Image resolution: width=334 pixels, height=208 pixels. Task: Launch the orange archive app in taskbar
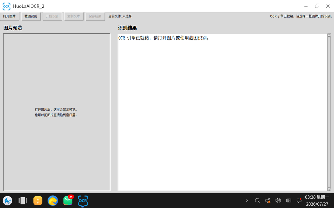tap(38, 201)
